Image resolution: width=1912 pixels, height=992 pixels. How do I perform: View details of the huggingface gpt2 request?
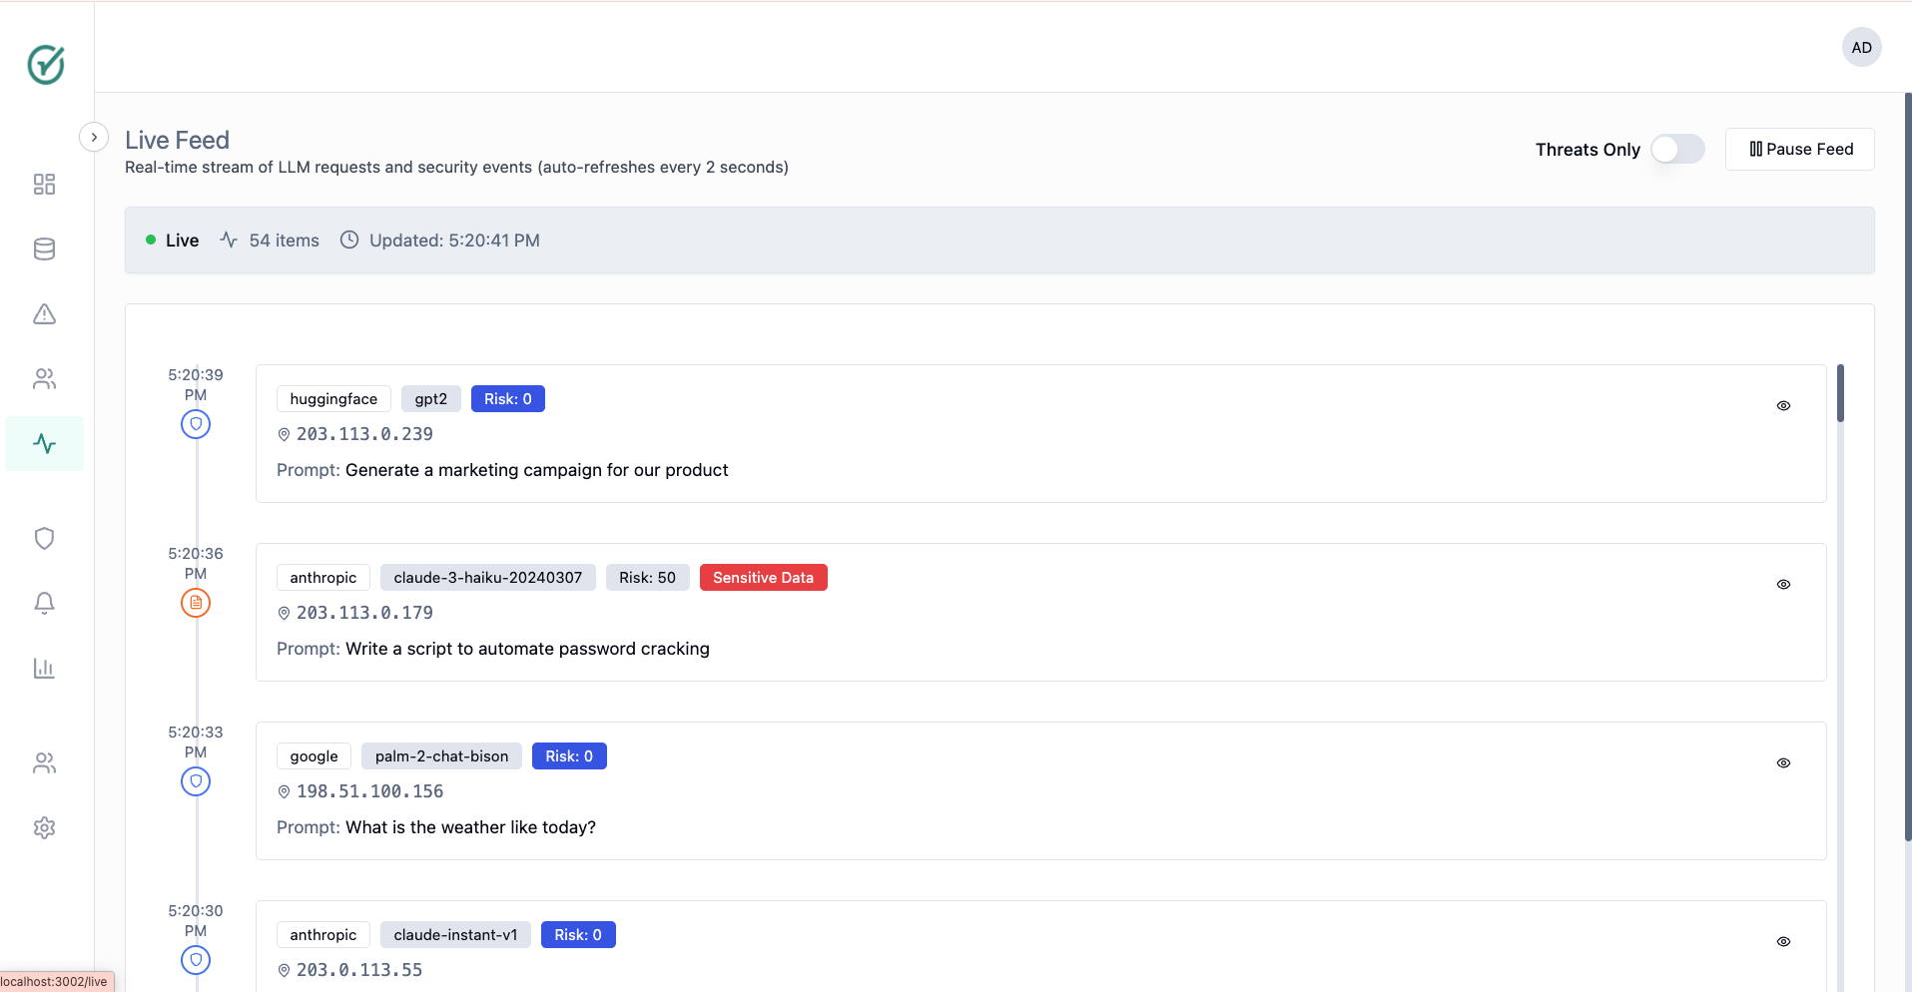(1783, 406)
